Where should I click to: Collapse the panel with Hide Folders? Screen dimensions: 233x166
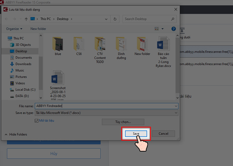(x=16, y=134)
